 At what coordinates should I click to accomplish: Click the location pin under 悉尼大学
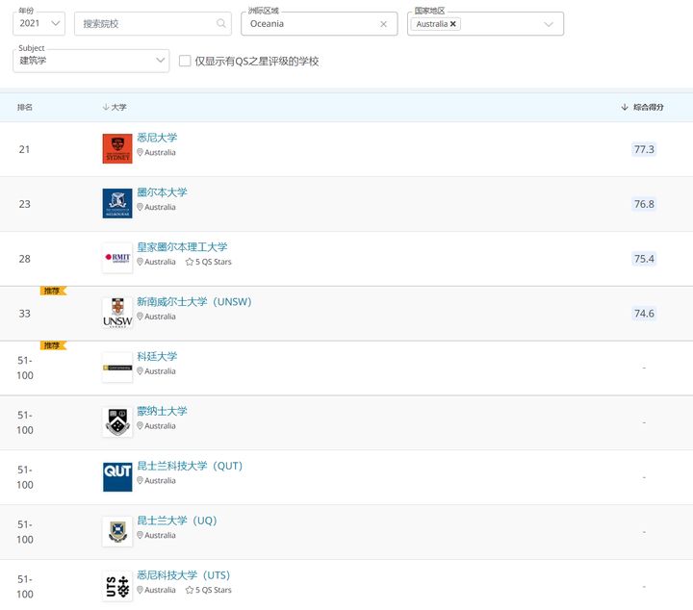tap(140, 152)
